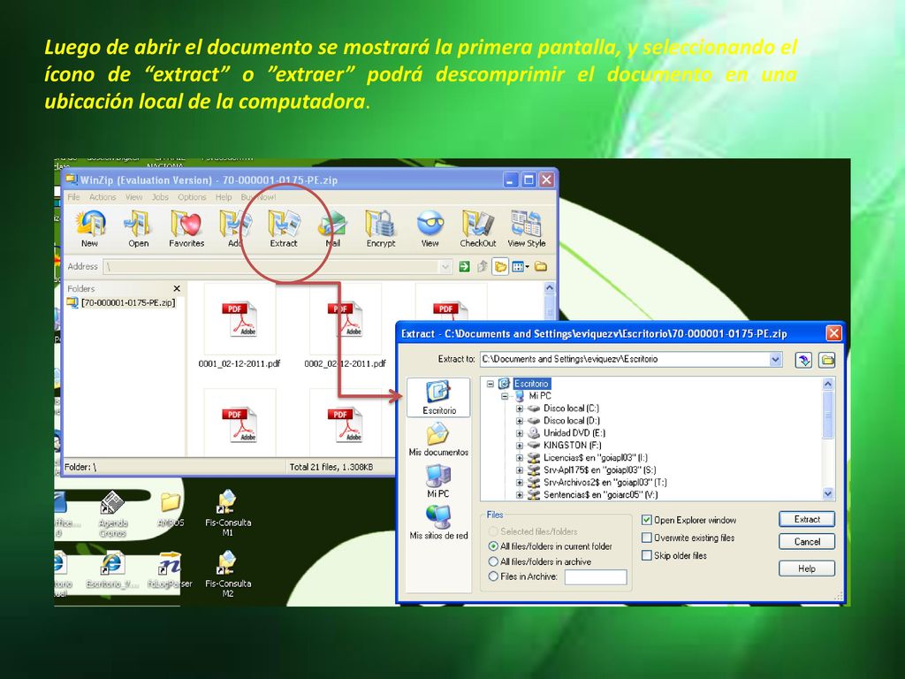Expand Disco local (D:) node
Screen dimensions: 905x679
coord(519,421)
